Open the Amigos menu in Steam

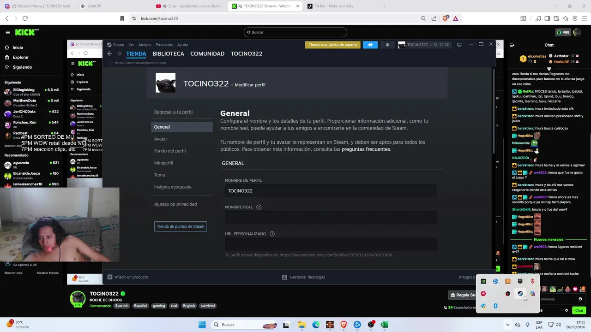tap(145, 45)
